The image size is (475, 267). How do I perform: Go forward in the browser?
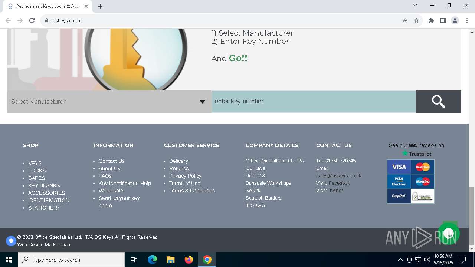(x=20, y=20)
